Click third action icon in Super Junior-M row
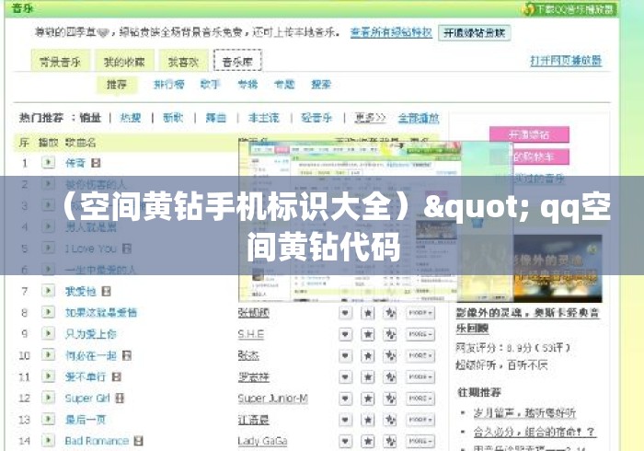Image resolution: width=644 pixels, height=451 pixels. pos(390,399)
